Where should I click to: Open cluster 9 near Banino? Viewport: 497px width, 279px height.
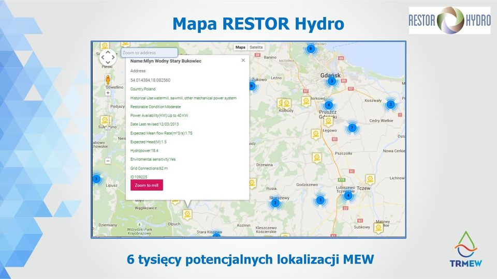coord(311,49)
